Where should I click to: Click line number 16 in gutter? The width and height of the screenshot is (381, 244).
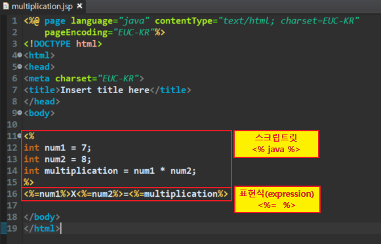pyautogui.click(x=12, y=194)
